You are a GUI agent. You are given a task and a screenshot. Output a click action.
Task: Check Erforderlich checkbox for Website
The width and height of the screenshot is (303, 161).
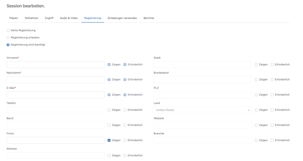(x=272, y=125)
